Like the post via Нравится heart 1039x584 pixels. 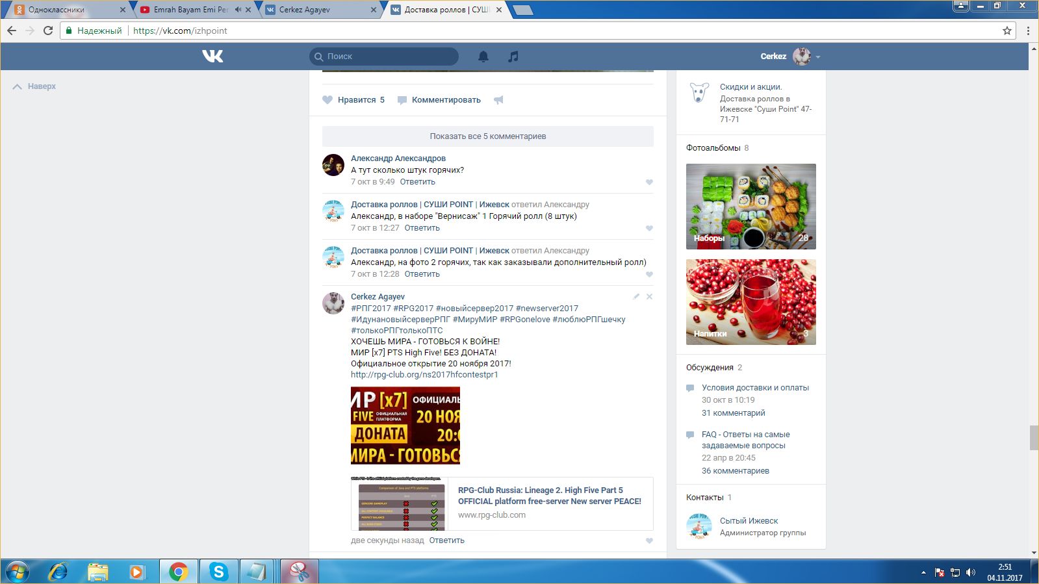[x=353, y=100]
